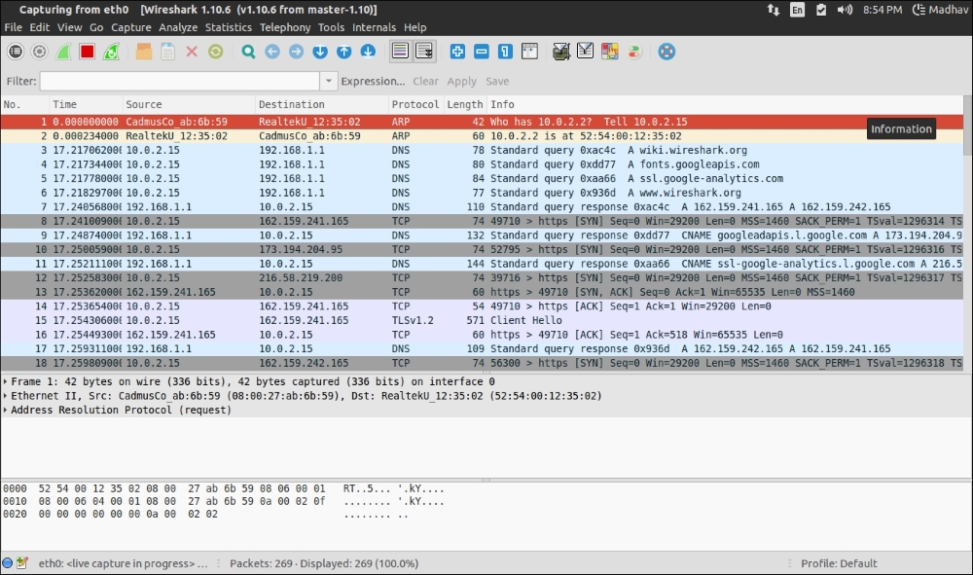The width and height of the screenshot is (973, 575).
Task: Expand the Frame 1 details tree
Action: click(x=6, y=381)
